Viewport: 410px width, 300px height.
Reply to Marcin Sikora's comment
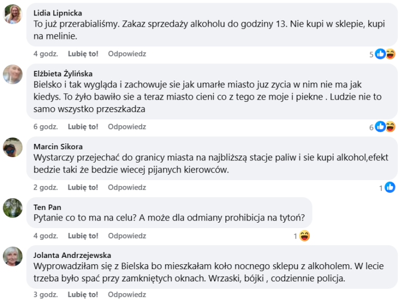(127, 188)
